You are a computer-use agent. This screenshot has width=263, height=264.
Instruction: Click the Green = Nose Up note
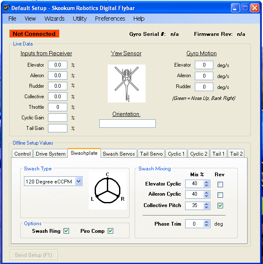pos(204,98)
